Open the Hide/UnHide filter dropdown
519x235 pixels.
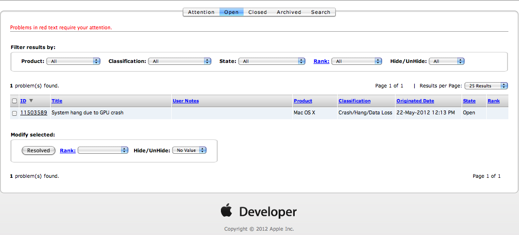[447, 62]
